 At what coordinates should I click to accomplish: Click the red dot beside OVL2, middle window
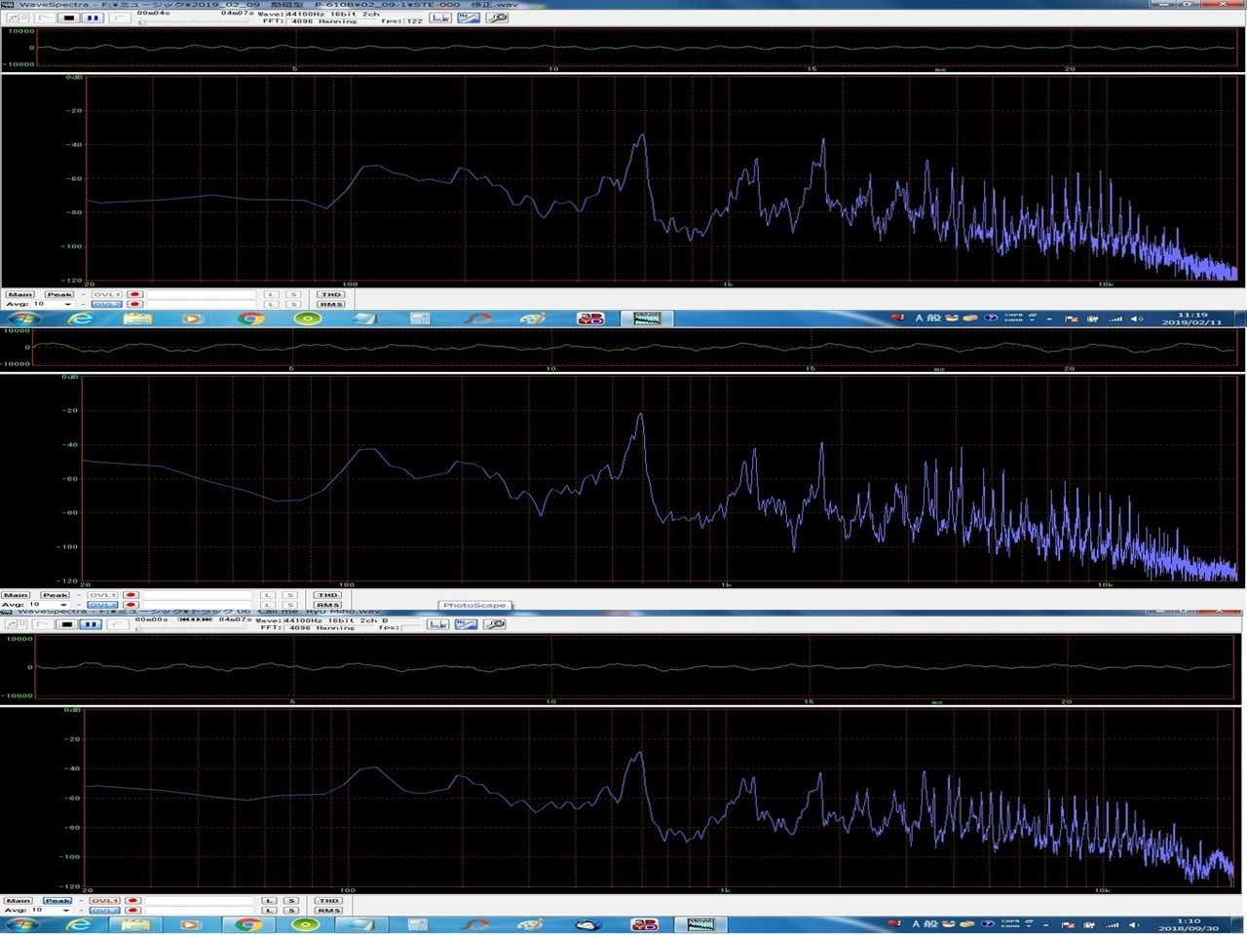tap(131, 605)
